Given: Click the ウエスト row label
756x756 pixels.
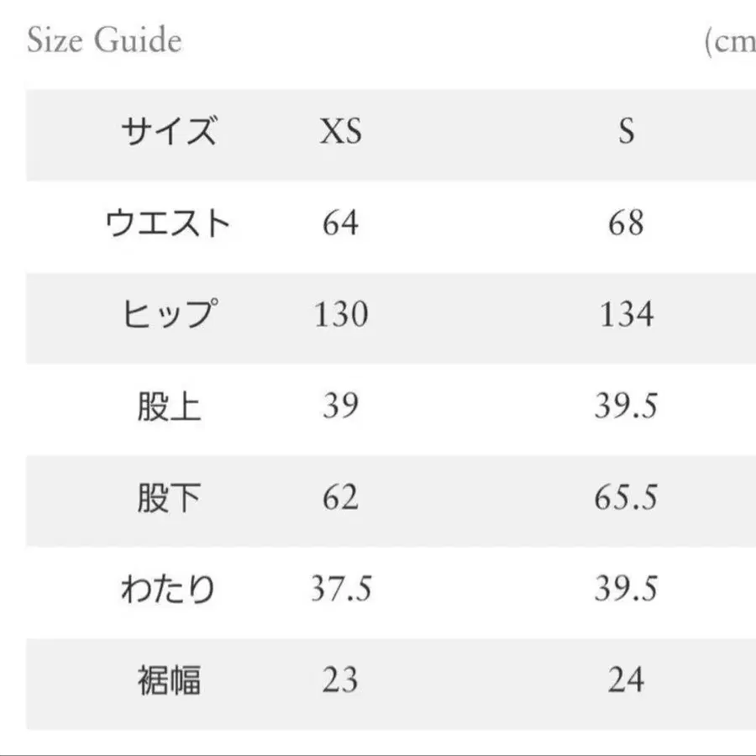Looking at the screenshot, I should 168,223.
